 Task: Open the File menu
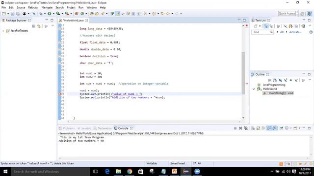[3, 8]
